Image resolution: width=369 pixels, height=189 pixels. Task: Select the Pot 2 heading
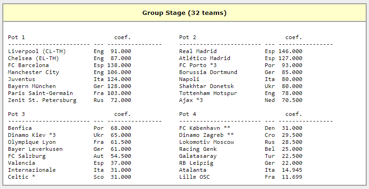point(188,37)
